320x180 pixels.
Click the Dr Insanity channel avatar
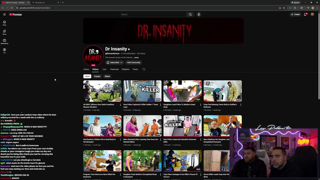click(x=93, y=55)
